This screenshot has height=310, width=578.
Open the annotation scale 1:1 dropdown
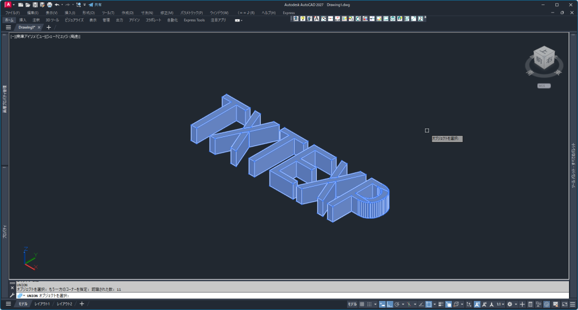pyautogui.click(x=500, y=304)
